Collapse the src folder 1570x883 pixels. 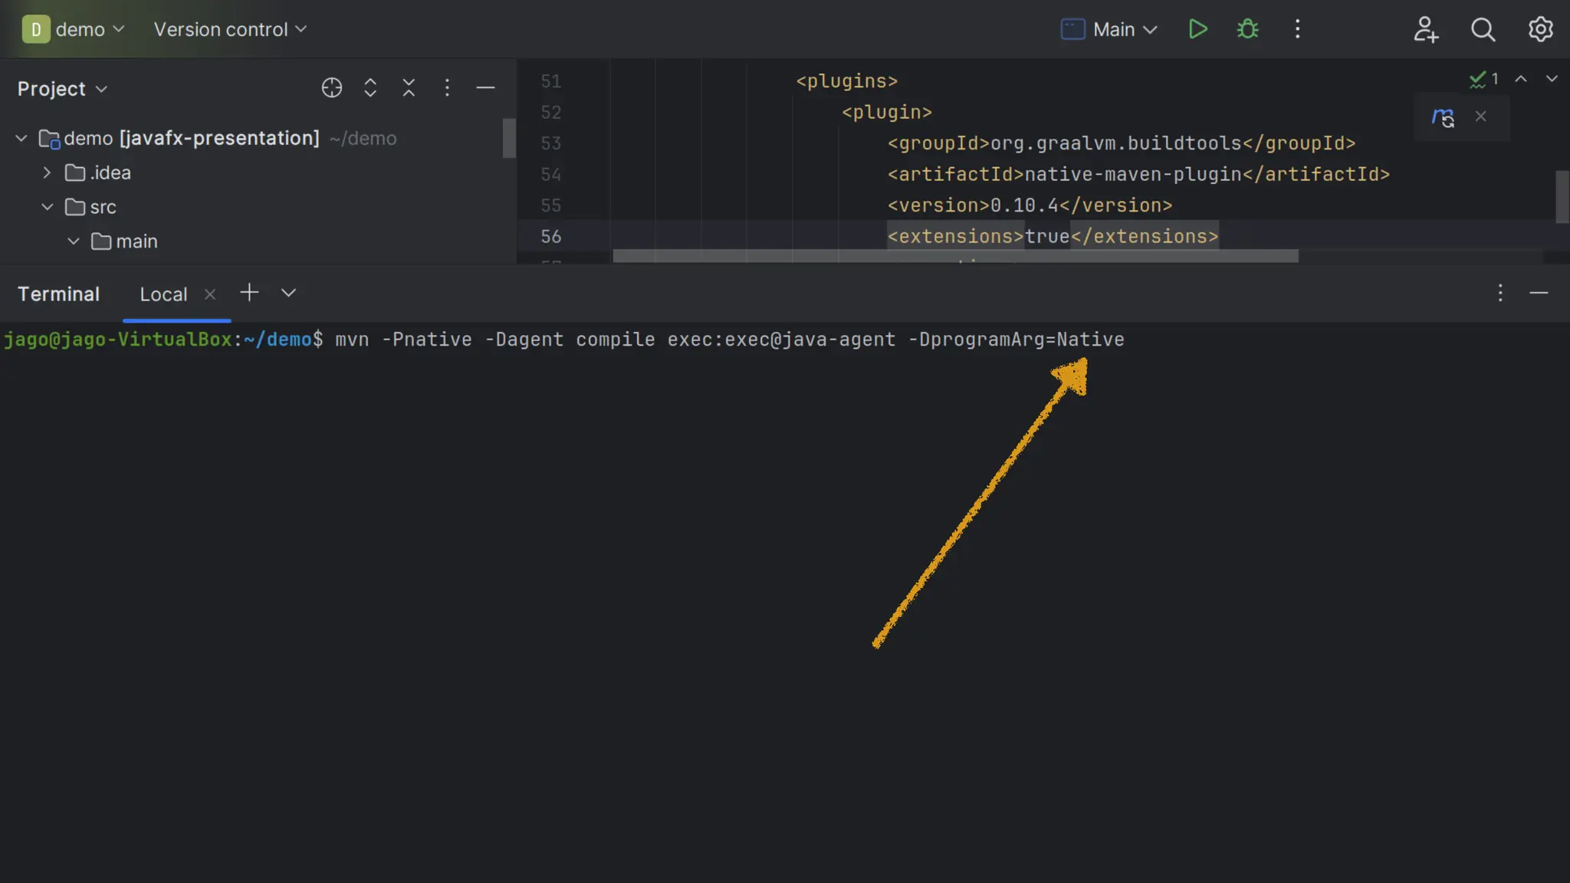[47, 207]
